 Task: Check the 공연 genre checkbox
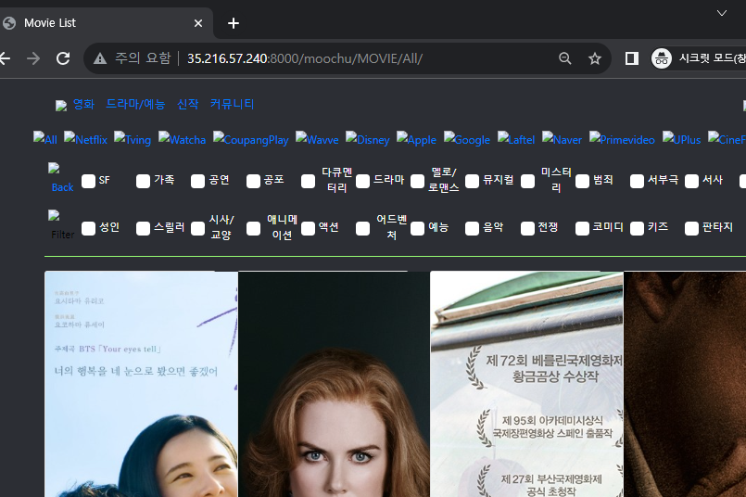point(198,181)
